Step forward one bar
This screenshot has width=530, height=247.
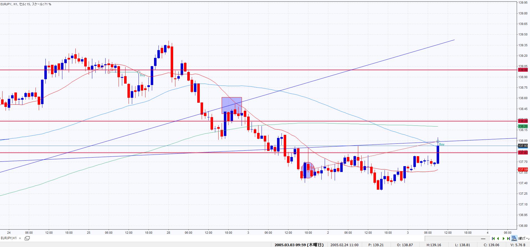[x=503, y=238]
